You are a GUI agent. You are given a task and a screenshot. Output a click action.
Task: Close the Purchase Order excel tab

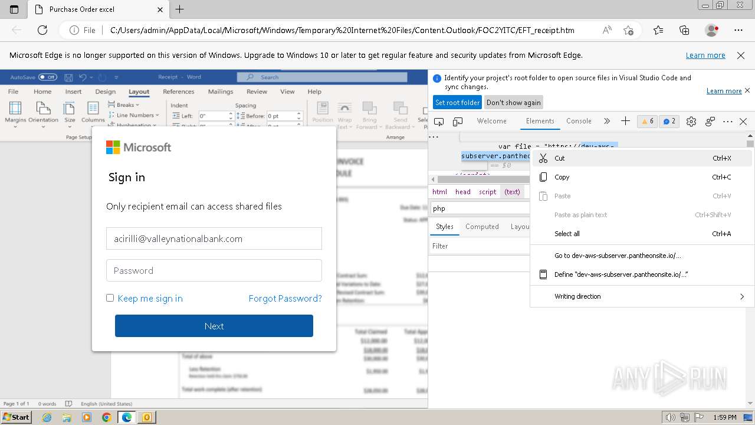[160, 9]
